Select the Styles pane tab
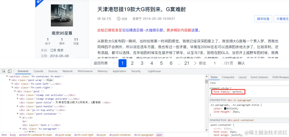The width and height of the screenshot is (289, 137). point(214,77)
